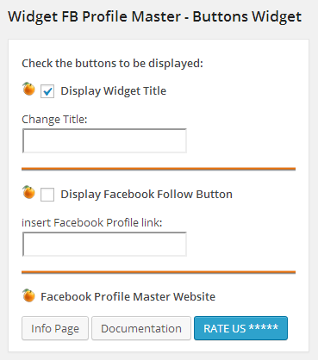The height and width of the screenshot is (360, 318).
Task: Click the Widget FB Profile Master heading
Action: click(x=155, y=16)
